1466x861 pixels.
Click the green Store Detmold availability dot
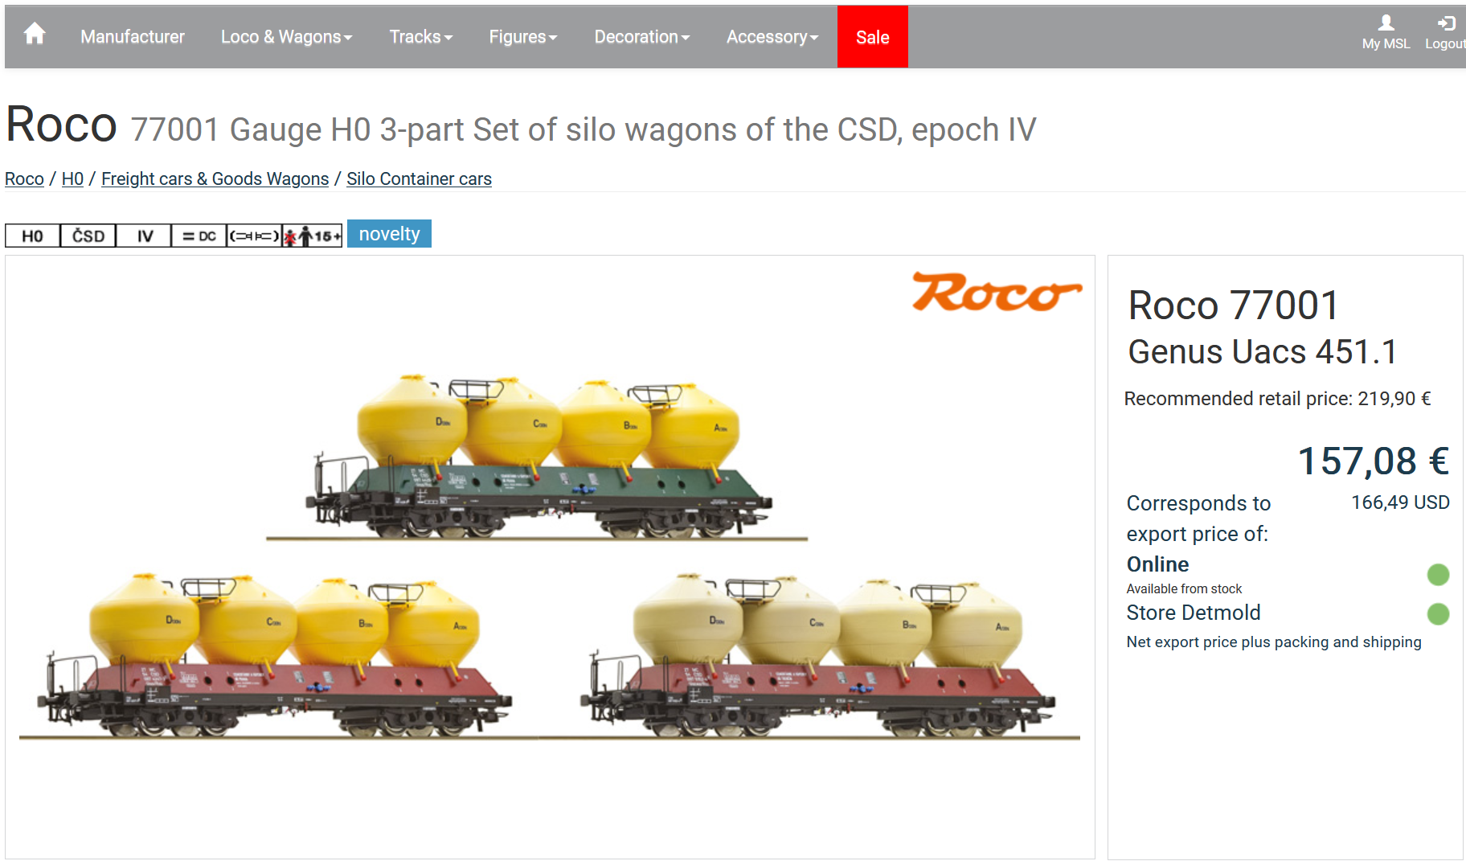[1438, 614]
